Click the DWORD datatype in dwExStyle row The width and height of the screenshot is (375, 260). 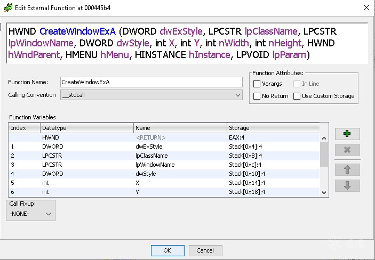(87, 147)
